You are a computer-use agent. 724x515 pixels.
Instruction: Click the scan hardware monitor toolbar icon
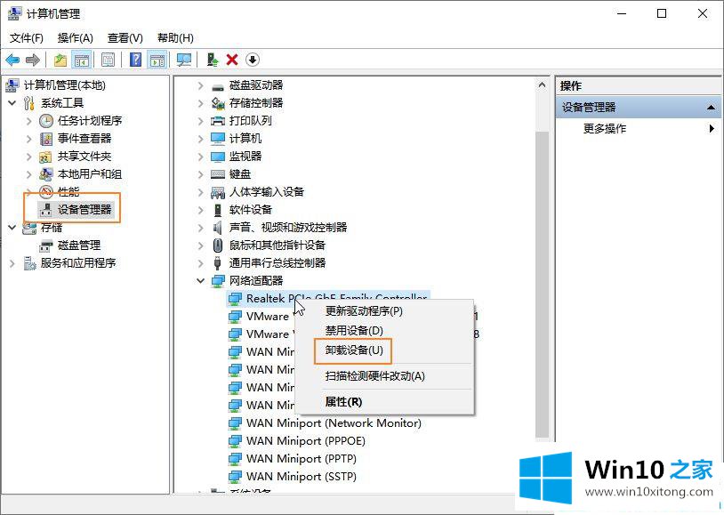pyautogui.click(x=184, y=60)
